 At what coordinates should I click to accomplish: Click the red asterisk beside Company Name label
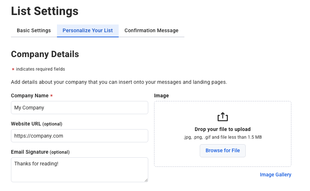click(51, 96)
